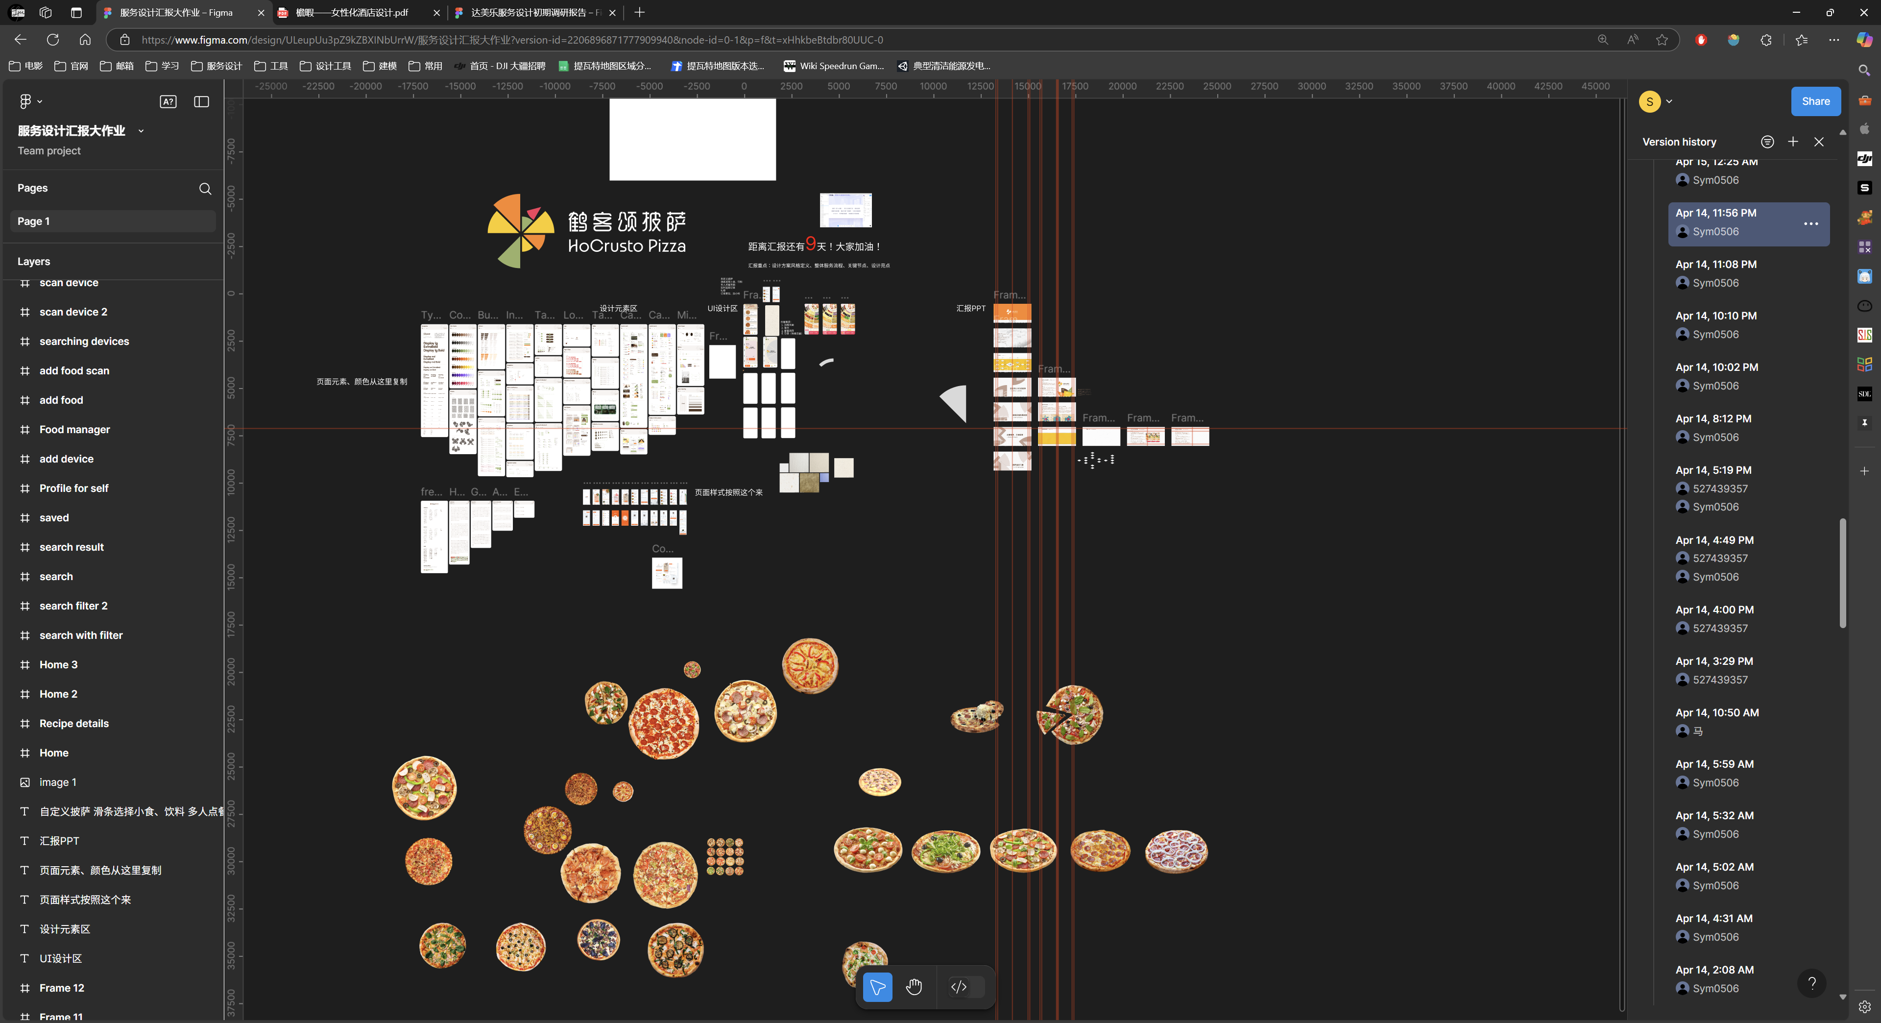Reload the Figma page
The image size is (1881, 1023).
[52, 39]
